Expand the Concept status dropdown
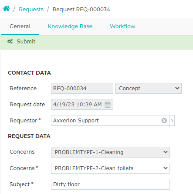The width and height of the screenshot is (193, 194). [x=148, y=88]
